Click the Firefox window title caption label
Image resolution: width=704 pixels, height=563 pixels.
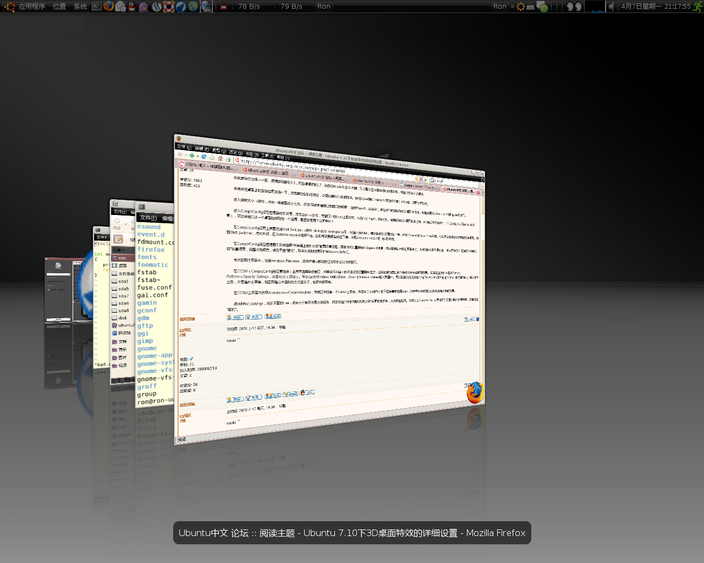pyautogui.click(x=352, y=533)
